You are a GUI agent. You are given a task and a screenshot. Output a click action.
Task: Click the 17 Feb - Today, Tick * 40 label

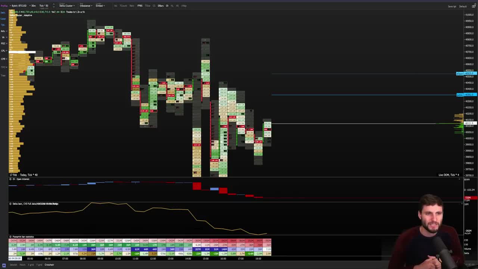pyautogui.click(x=23, y=175)
